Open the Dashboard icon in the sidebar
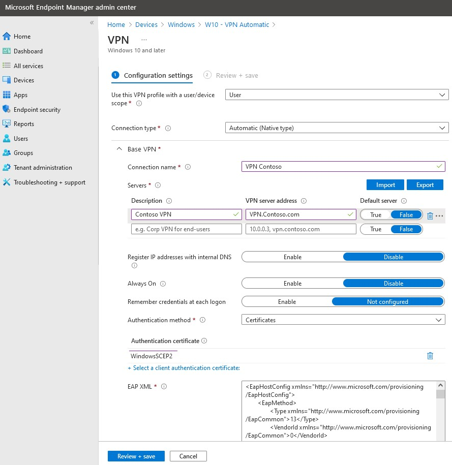This screenshot has height=465, width=452. (7, 51)
